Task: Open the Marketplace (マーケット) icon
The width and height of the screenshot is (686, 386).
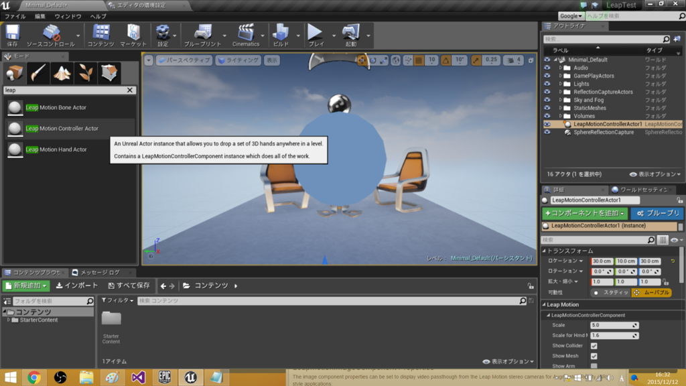Action: 133,36
